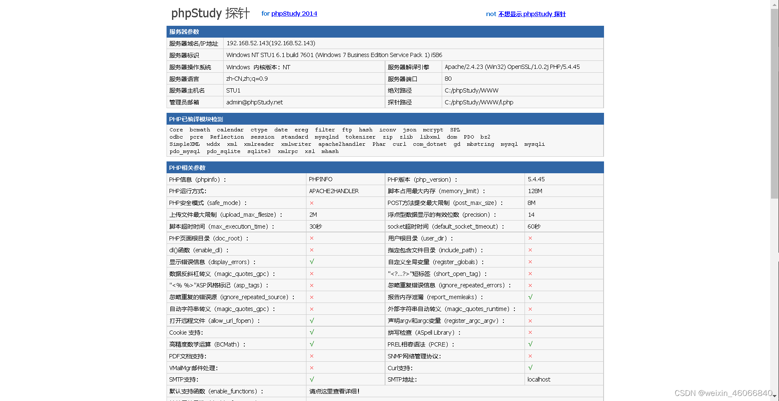The height and width of the screenshot is (401, 779).
Task: Click the gray cross for VMailMgr邮件处理
Action: 312,368
